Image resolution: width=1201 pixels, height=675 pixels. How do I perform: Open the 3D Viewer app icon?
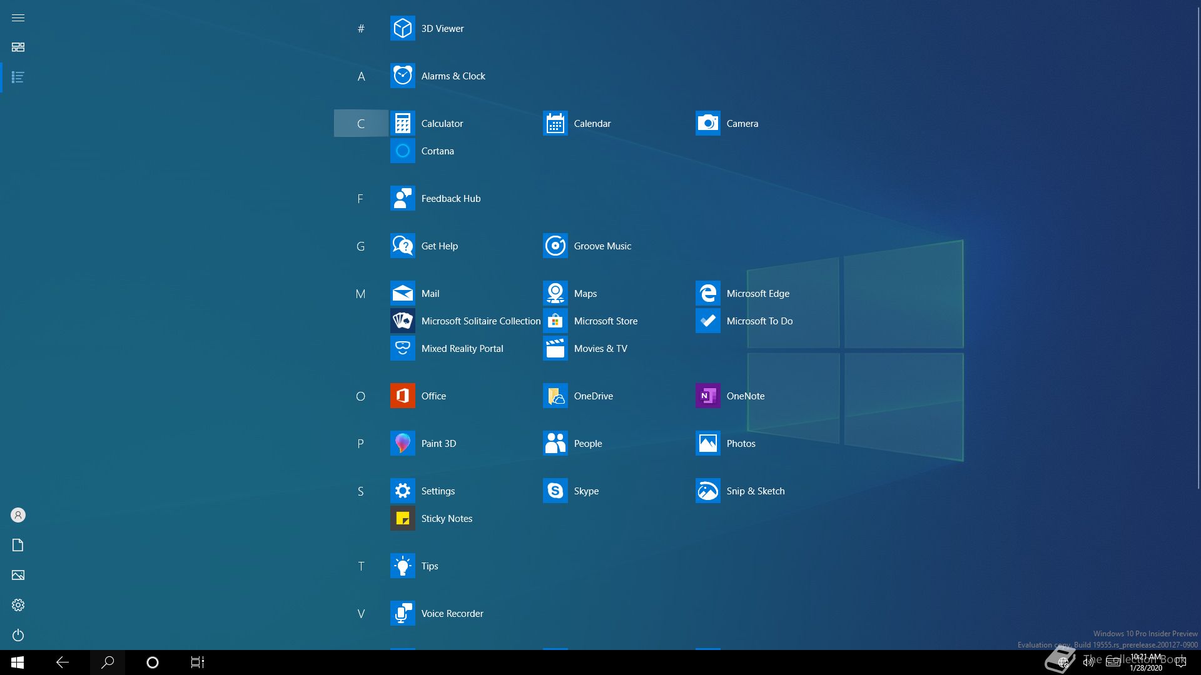[402, 28]
